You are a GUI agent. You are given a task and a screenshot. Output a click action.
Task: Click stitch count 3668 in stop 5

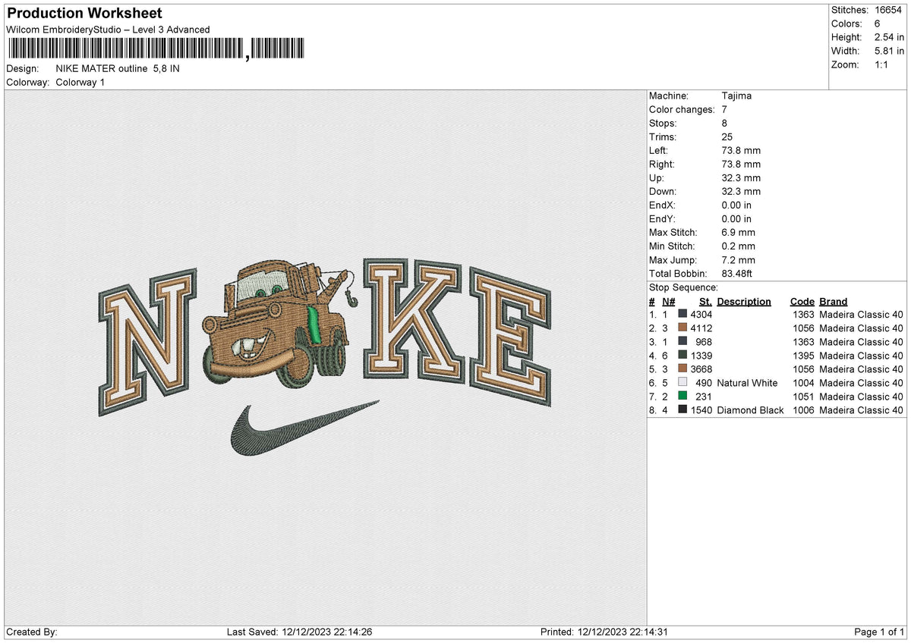pos(701,369)
